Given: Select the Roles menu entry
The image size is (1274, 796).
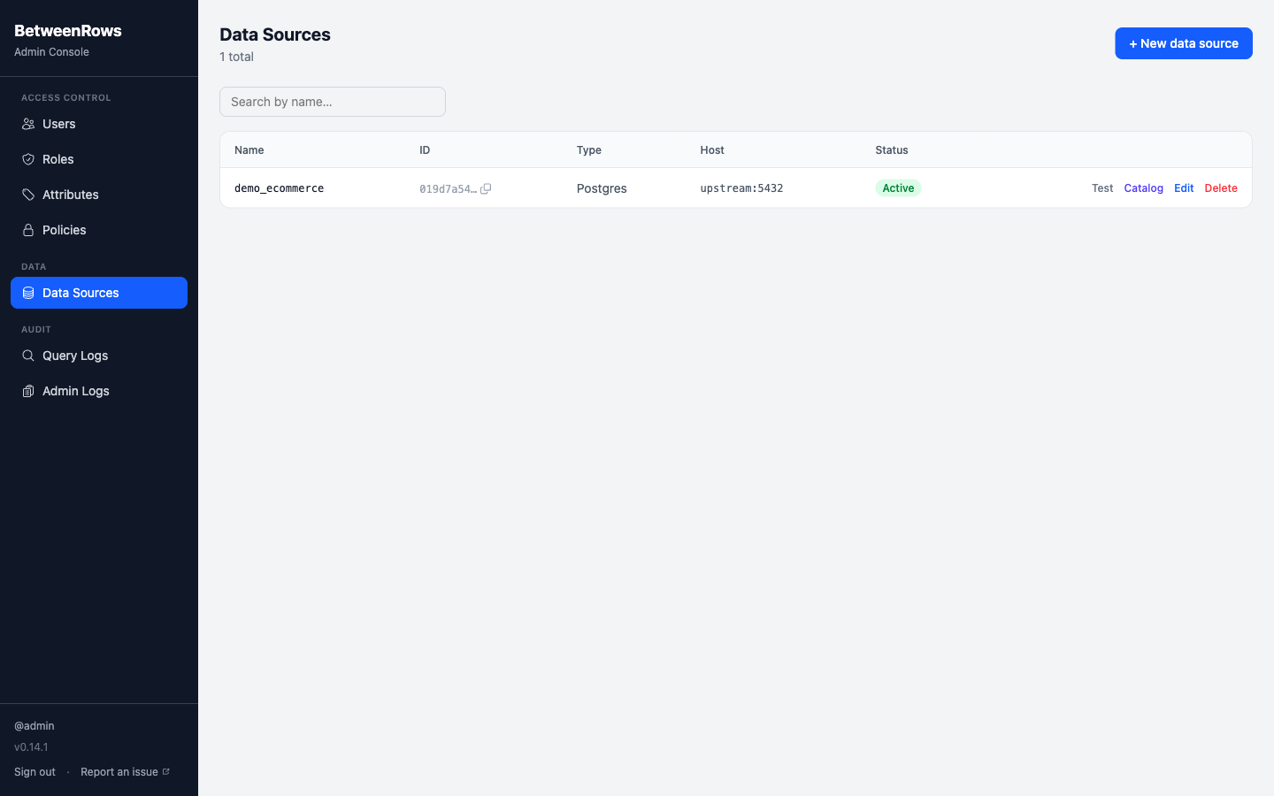Looking at the screenshot, I should click(58, 159).
